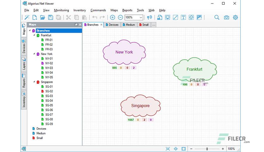Viewport: 264px width, 152px height.
Task: Click the zoom out minus circle icon
Action: [x=120, y=17]
